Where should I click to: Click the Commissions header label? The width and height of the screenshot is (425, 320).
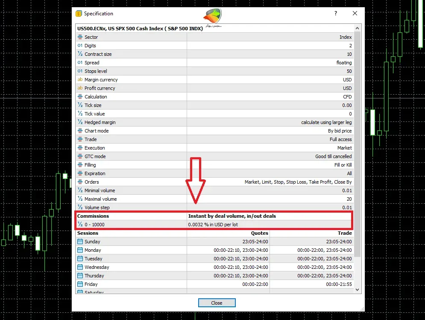93,216
